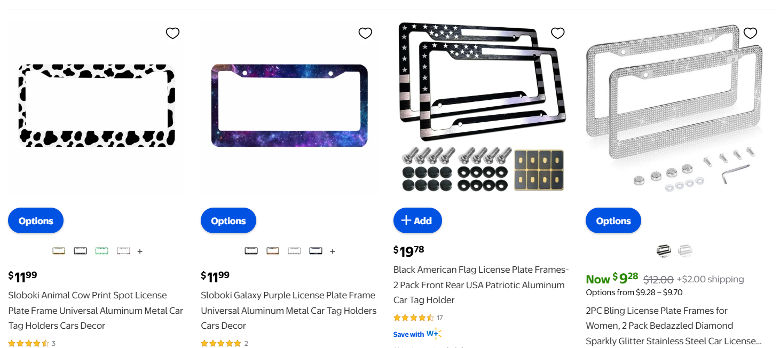This screenshot has height=348, width=780.
Task: Open Options for cow print frame
Action: (x=36, y=221)
